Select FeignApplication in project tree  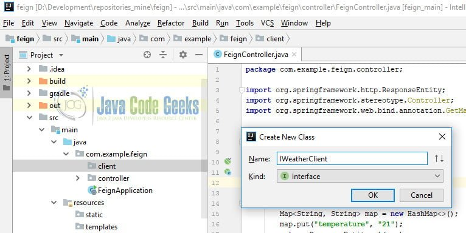point(125,191)
